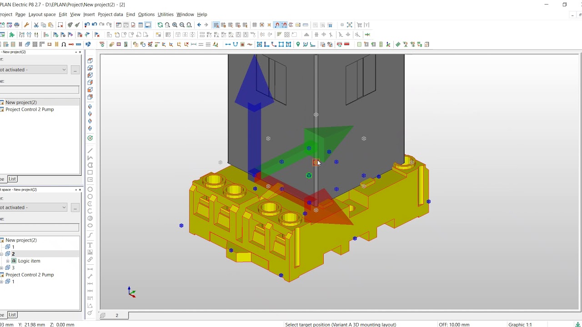
Task: Select the Text tool T icon
Action: click(x=90, y=245)
